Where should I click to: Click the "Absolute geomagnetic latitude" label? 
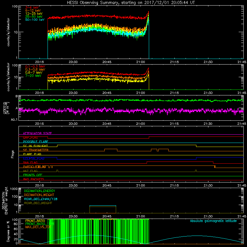213,221
